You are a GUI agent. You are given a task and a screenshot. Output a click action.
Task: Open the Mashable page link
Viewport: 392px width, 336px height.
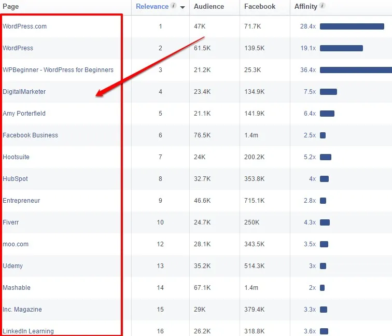tap(17, 287)
